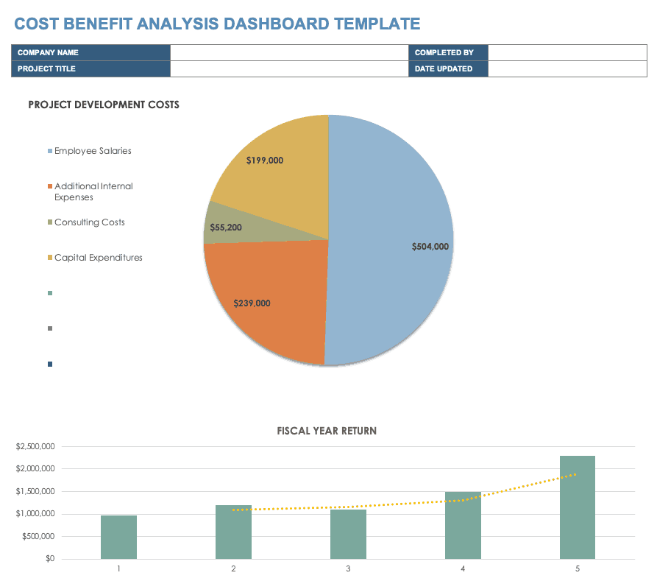Click the Cost Benefit Analysis Dashboard Template heading
The width and height of the screenshot is (657, 581).
pos(217,24)
